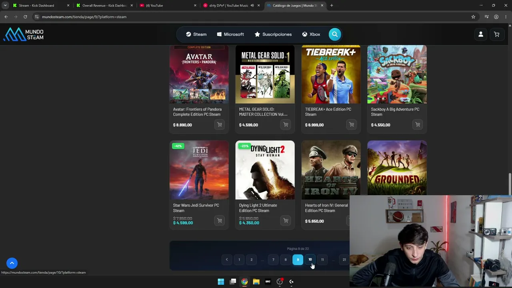
Task: Click the Avatar Frontiers of Pandora cover image
Action: 199,74
